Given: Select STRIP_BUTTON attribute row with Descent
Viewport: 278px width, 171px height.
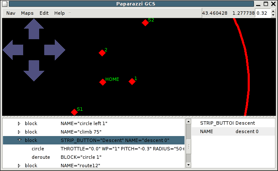Looking at the screenshot, I should (233, 123).
